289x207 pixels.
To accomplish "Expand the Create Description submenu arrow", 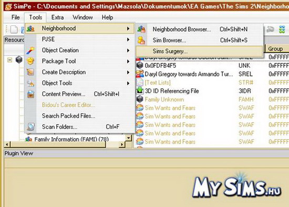I will point(128,72).
